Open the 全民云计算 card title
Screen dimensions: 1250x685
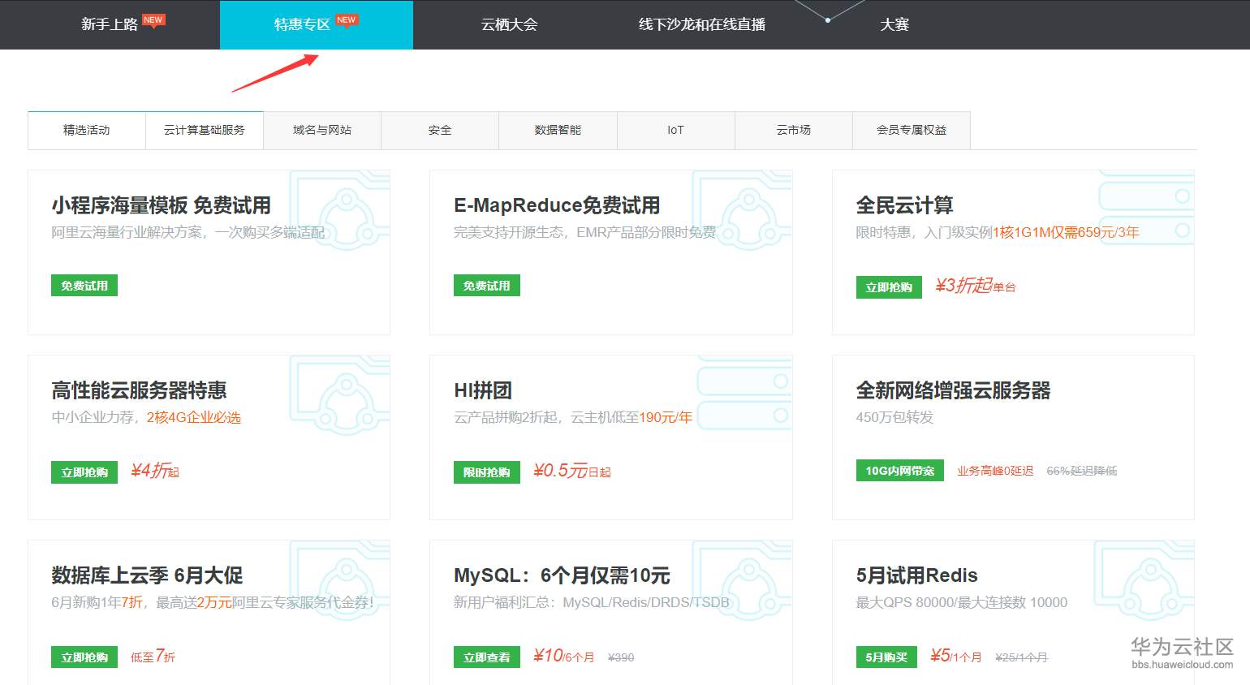point(905,205)
